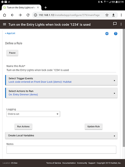Screen dimensions: 125x167
Task: Go to browser home page
Action: coord(5,15)
